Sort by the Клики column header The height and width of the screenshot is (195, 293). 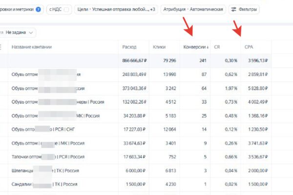[159, 47]
